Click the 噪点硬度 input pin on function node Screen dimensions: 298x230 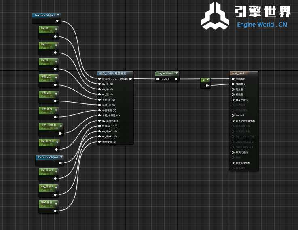(x=100, y=142)
